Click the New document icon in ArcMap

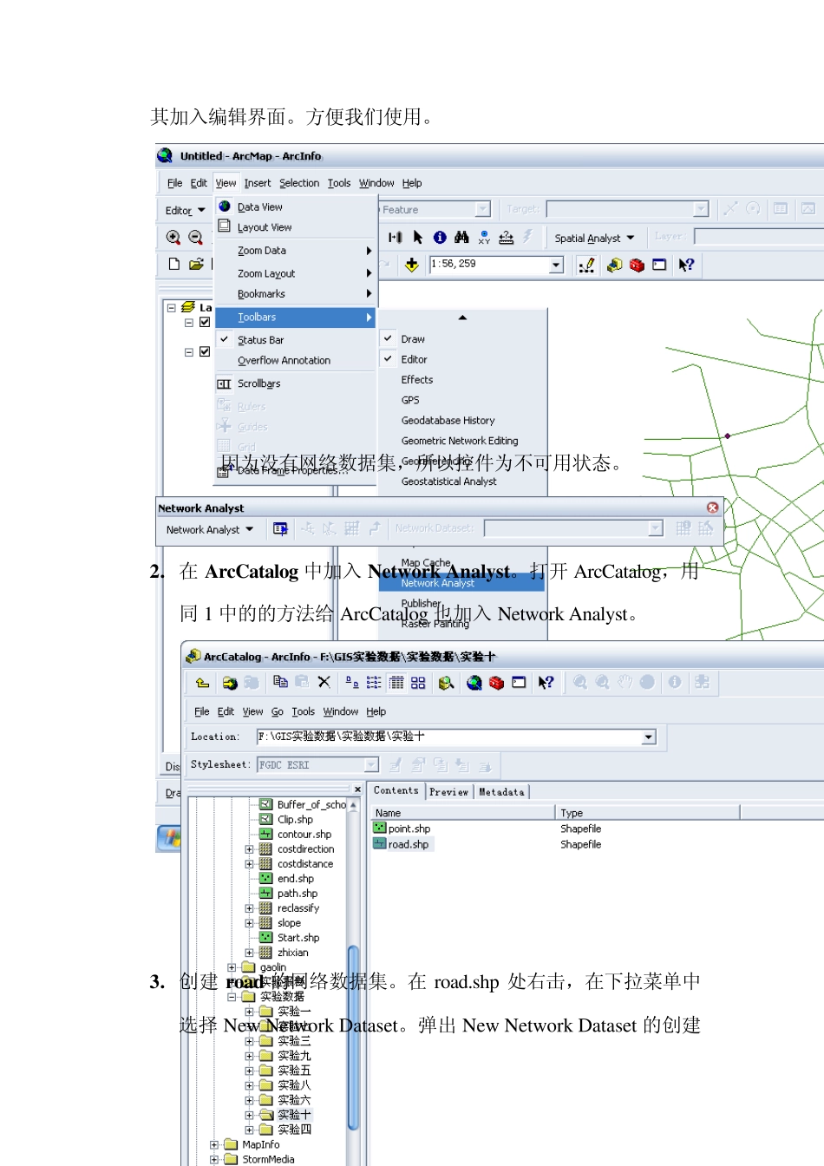(x=174, y=264)
